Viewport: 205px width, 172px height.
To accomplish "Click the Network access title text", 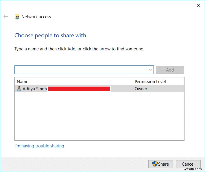I will coord(36,17).
